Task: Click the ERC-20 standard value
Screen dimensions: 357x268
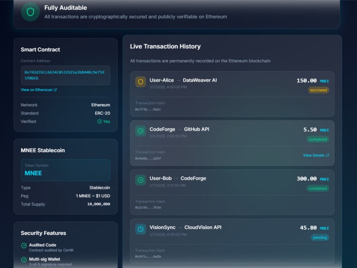Action: coord(102,113)
